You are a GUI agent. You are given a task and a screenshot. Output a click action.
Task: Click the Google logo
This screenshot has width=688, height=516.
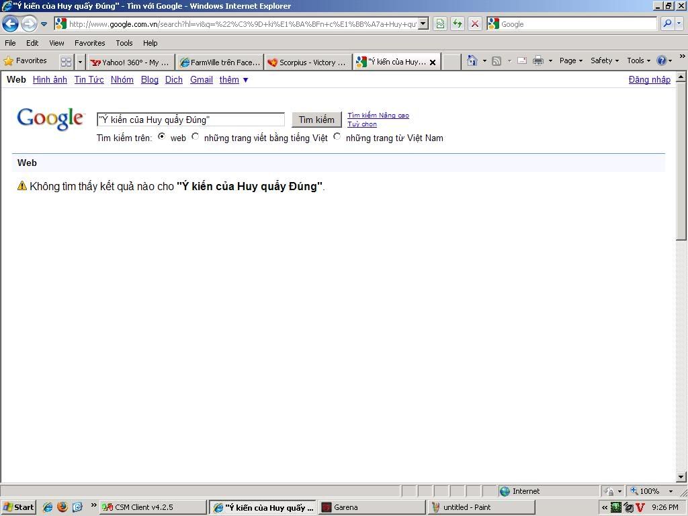(50, 118)
